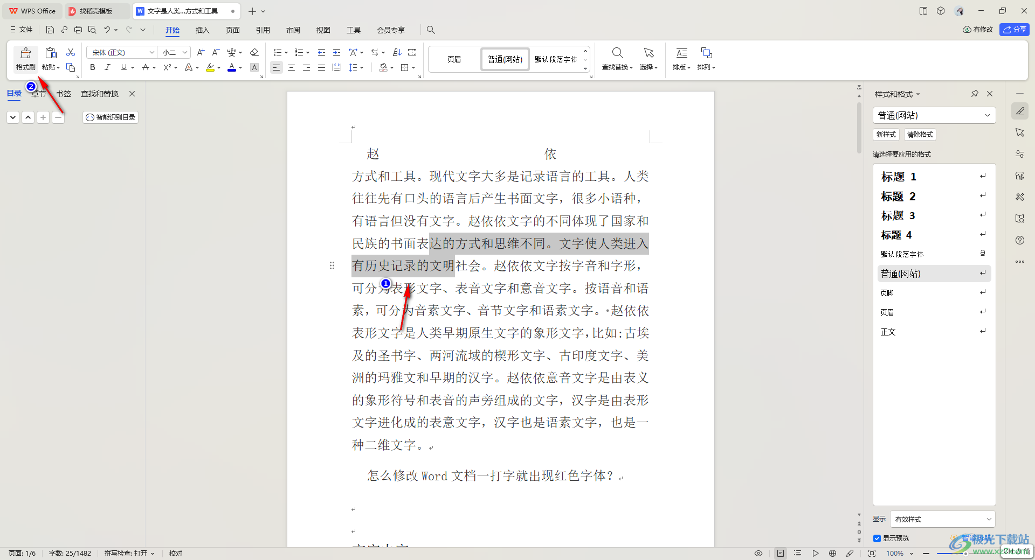Click the font color red A
Screen dimensions: 1035x560
(x=231, y=67)
